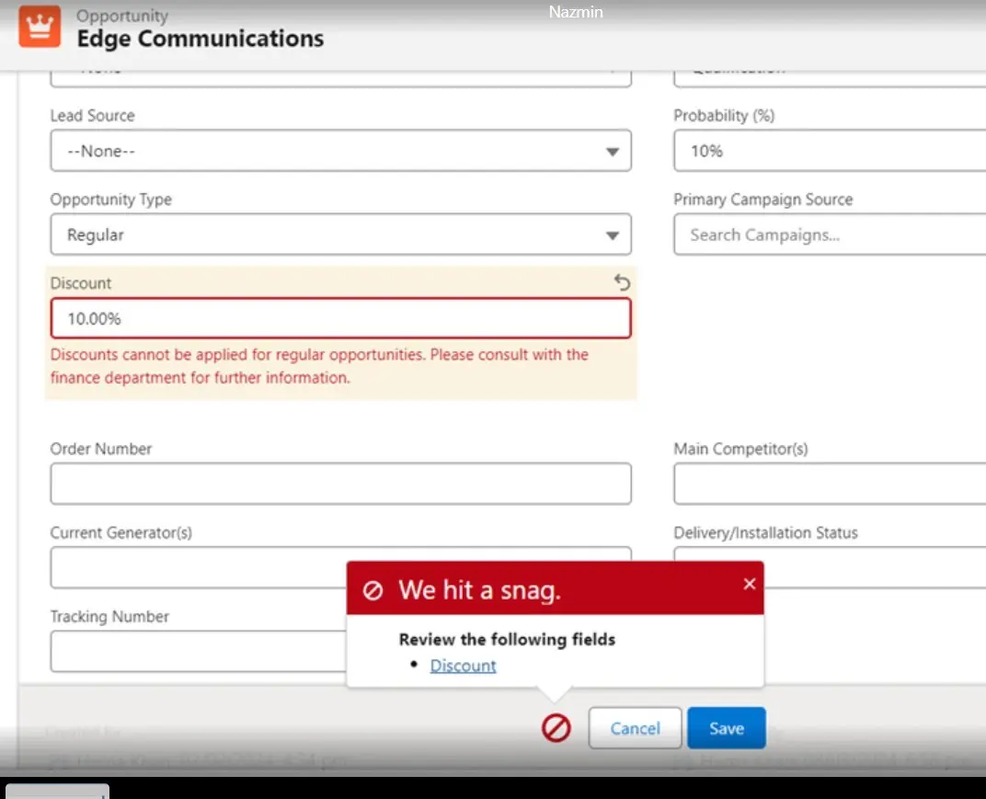Click the warning icon in snag header
Image resolution: width=986 pixels, height=799 pixels.
point(373,590)
